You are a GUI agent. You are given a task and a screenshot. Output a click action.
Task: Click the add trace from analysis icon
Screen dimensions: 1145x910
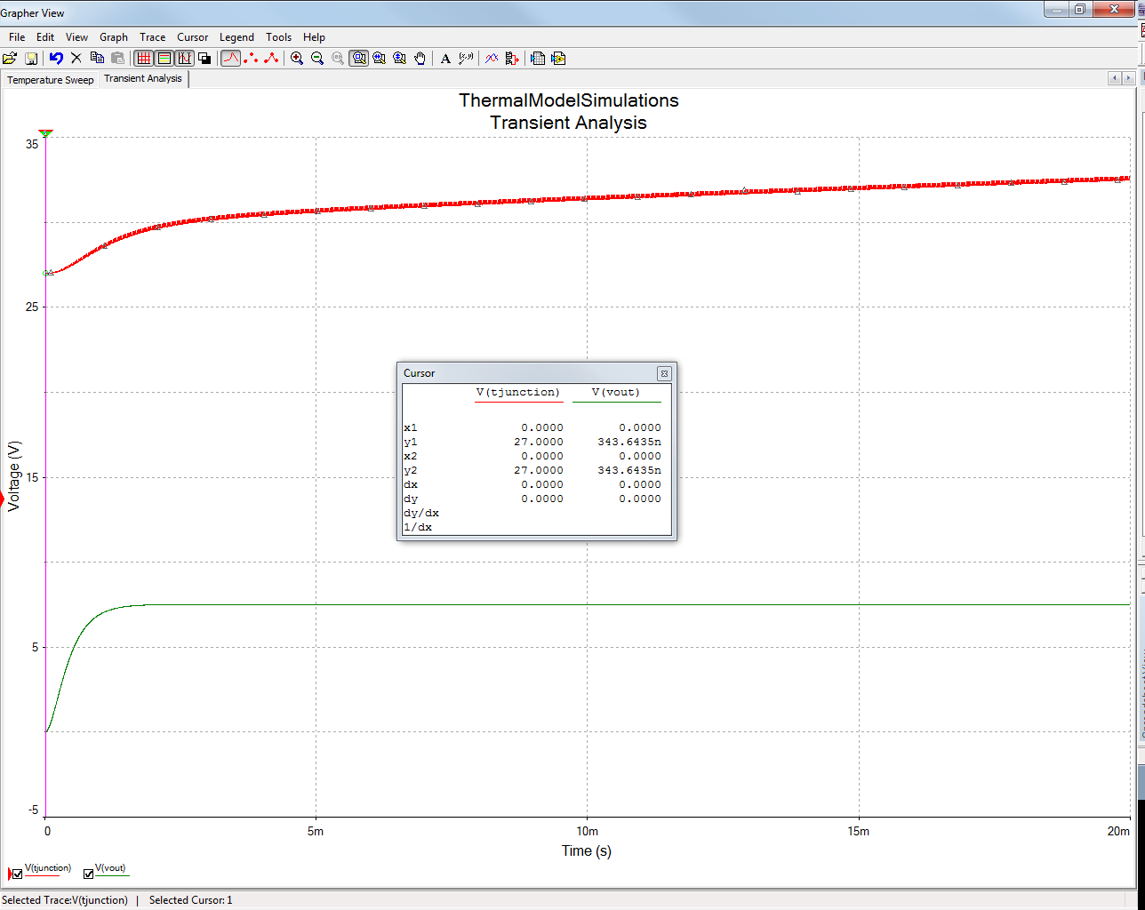coord(511,59)
